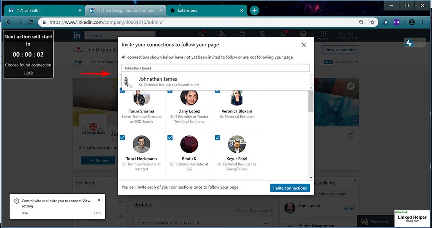
Task: Close the Extensions browser tab
Action: (241, 11)
